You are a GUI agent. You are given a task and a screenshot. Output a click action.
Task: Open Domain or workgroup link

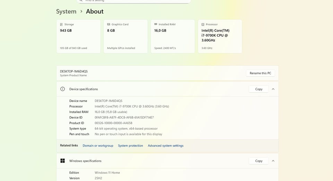98,146
